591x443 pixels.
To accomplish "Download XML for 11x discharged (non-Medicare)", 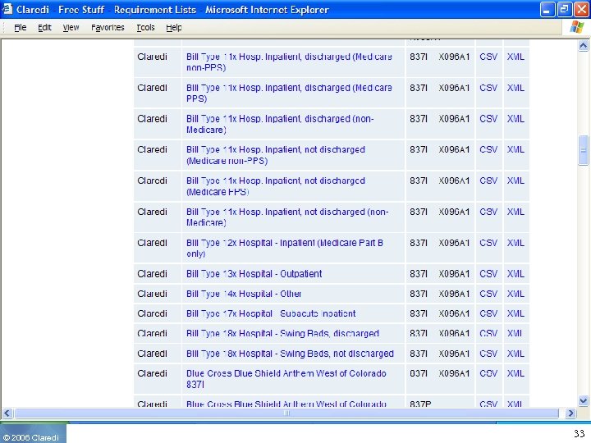I will click(515, 119).
